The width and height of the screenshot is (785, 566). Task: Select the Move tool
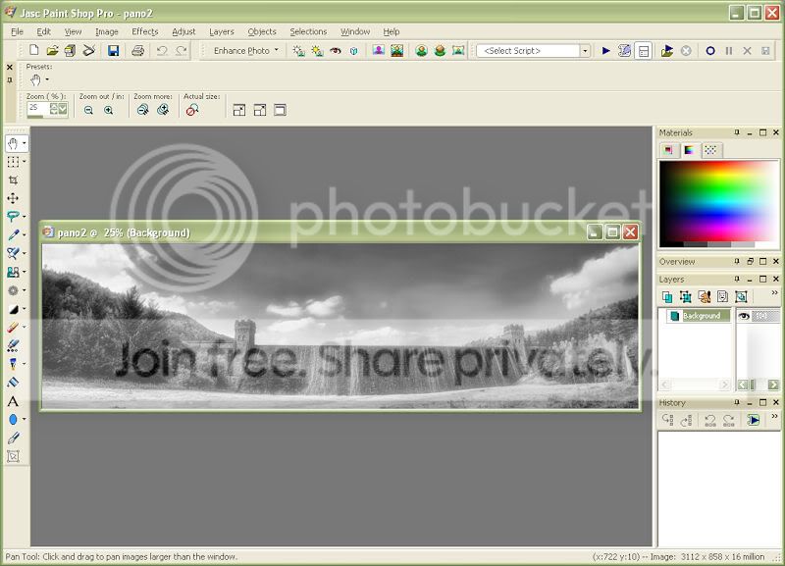(13, 199)
